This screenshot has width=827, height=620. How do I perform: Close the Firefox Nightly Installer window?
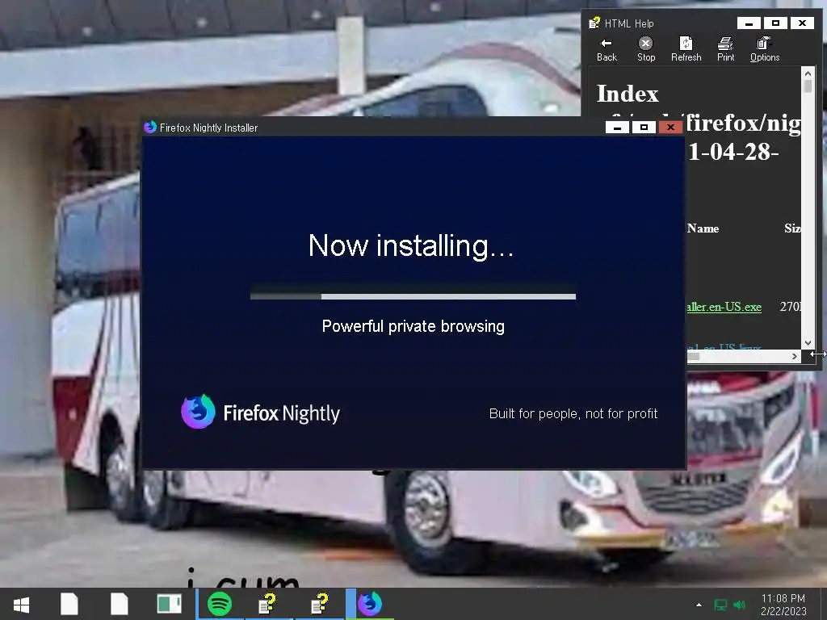pyautogui.click(x=670, y=127)
